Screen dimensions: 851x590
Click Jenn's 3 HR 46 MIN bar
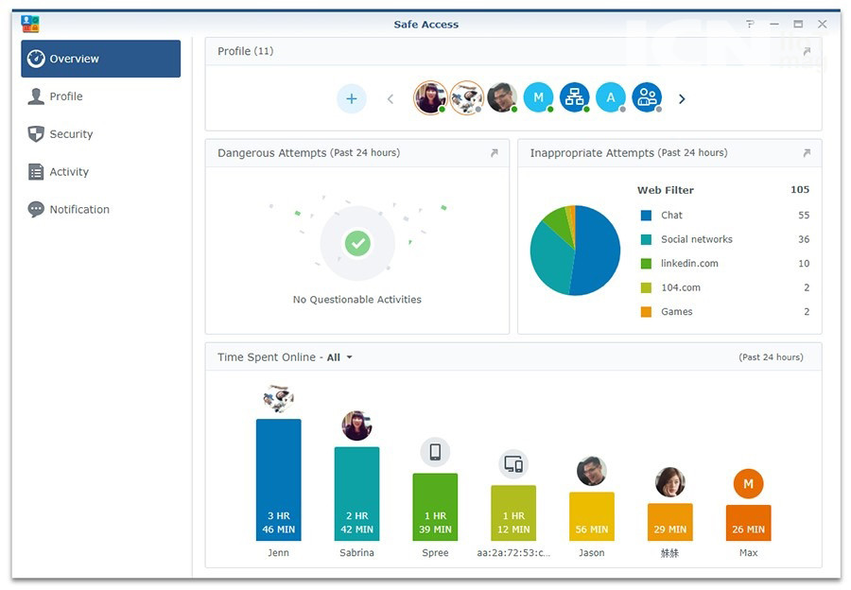278,479
